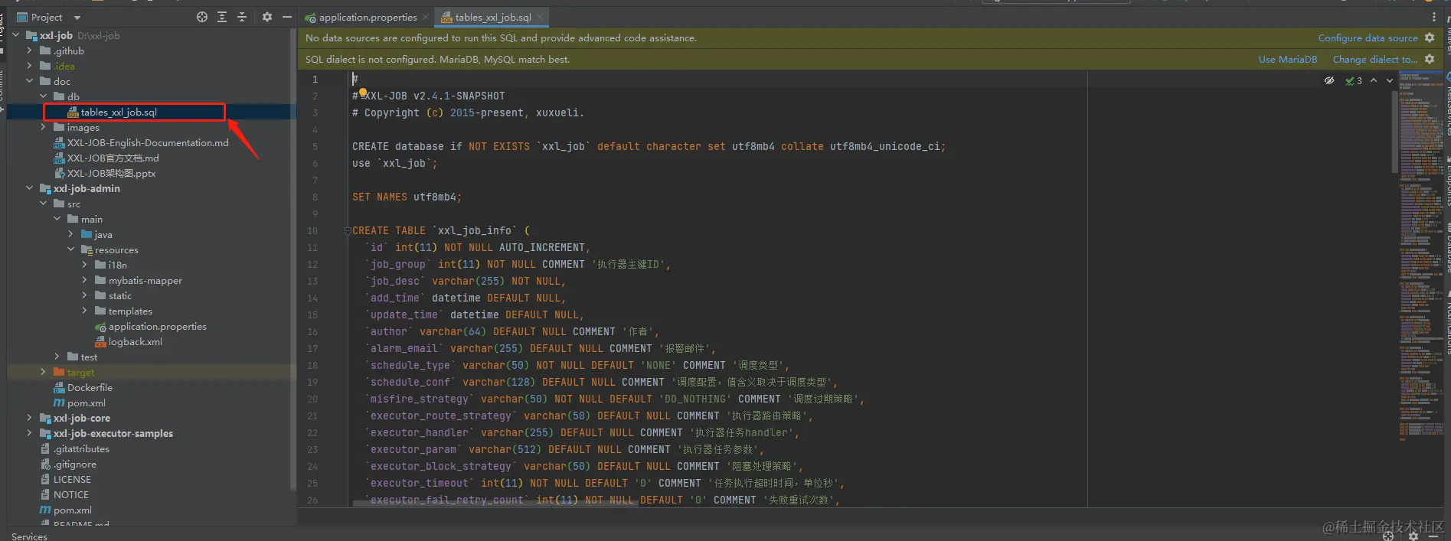1451x541 pixels.
Task: Select XXL-JOB-English-Documentation.md file
Action: (x=147, y=142)
